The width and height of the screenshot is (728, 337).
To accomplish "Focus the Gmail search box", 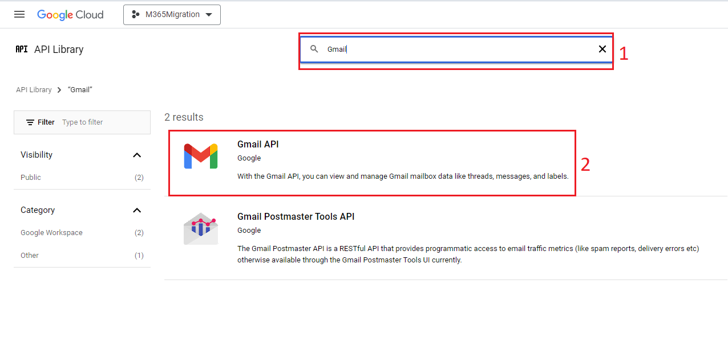I will point(456,50).
